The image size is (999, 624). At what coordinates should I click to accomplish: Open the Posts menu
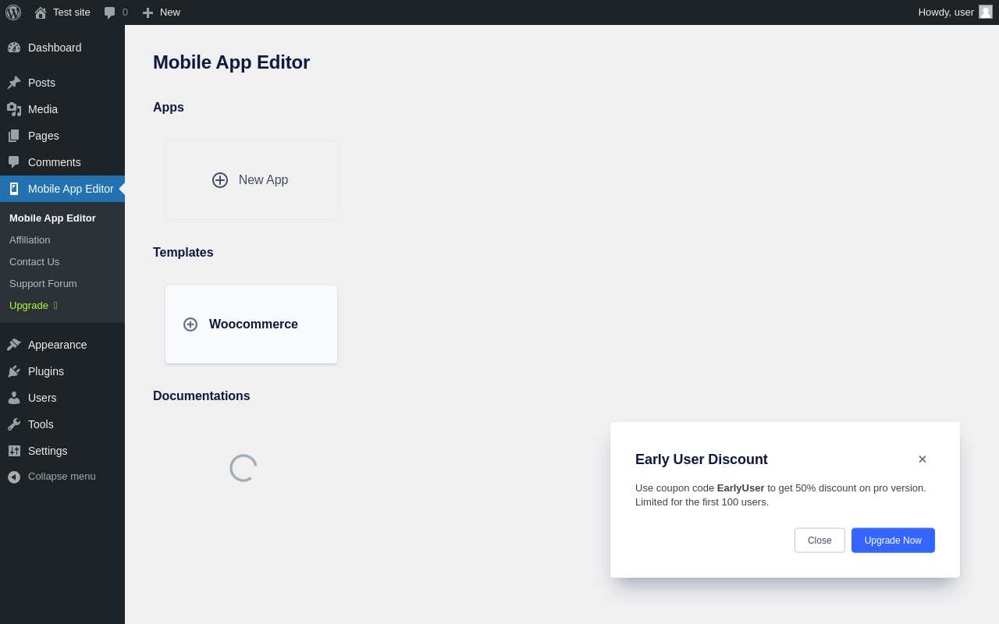[62, 83]
